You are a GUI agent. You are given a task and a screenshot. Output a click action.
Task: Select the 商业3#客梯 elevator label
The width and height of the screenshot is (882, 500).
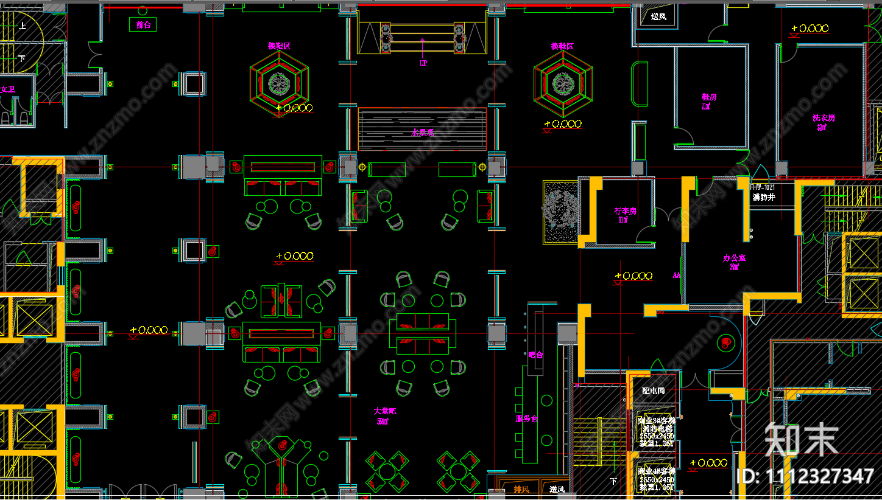click(x=657, y=420)
